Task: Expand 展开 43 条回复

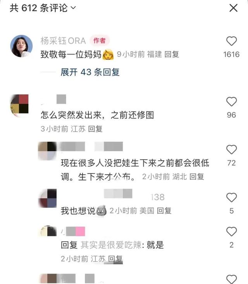Action: (x=90, y=72)
